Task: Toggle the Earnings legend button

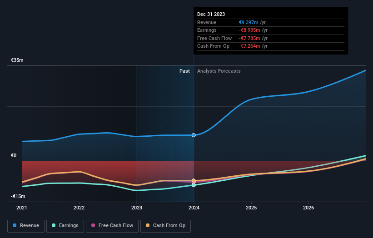Action: [x=65, y=226]
